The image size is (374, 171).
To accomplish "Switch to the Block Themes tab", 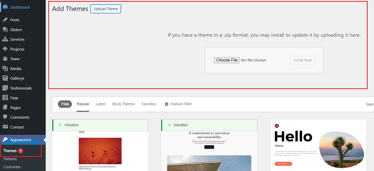I will pyautogui.click(x=123, y=104).
